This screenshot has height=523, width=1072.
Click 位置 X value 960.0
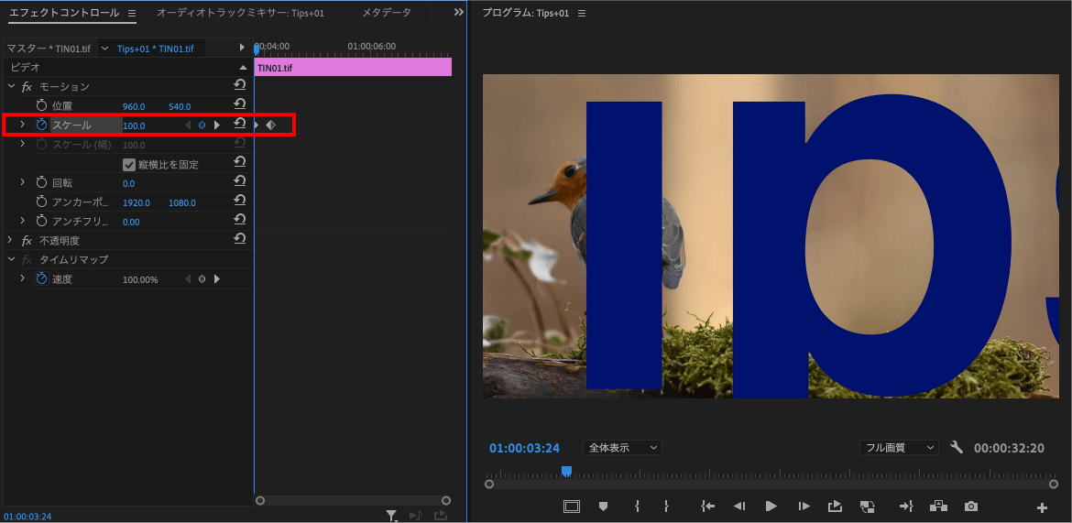click(134, 106)
